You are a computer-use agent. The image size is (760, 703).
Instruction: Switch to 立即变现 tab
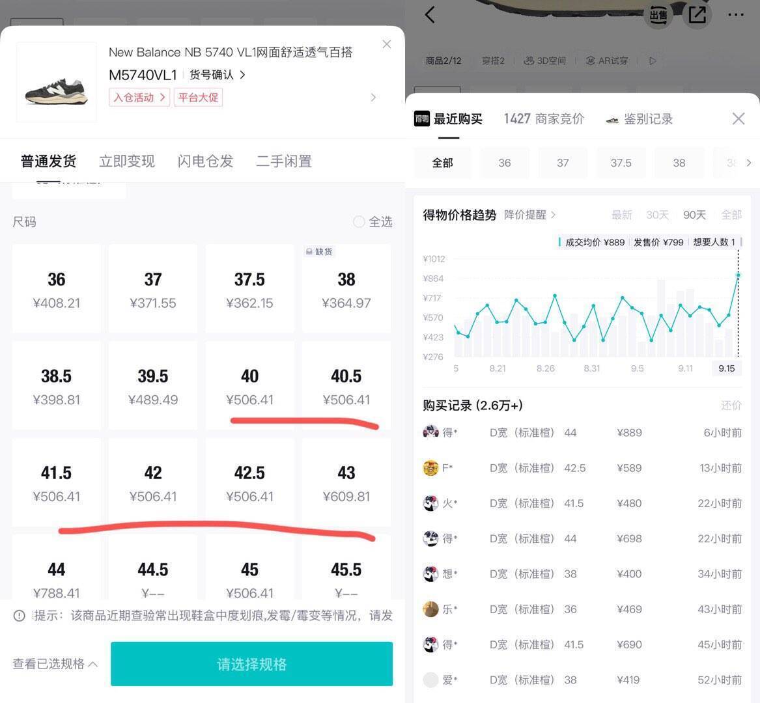tap(127, 161)
